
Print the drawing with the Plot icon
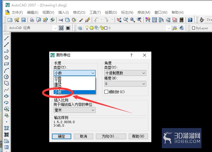[32, 20]
